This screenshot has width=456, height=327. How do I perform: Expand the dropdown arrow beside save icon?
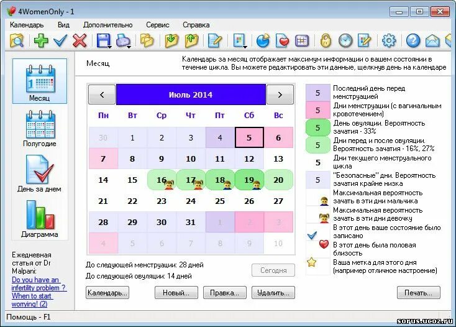(109, 47)
